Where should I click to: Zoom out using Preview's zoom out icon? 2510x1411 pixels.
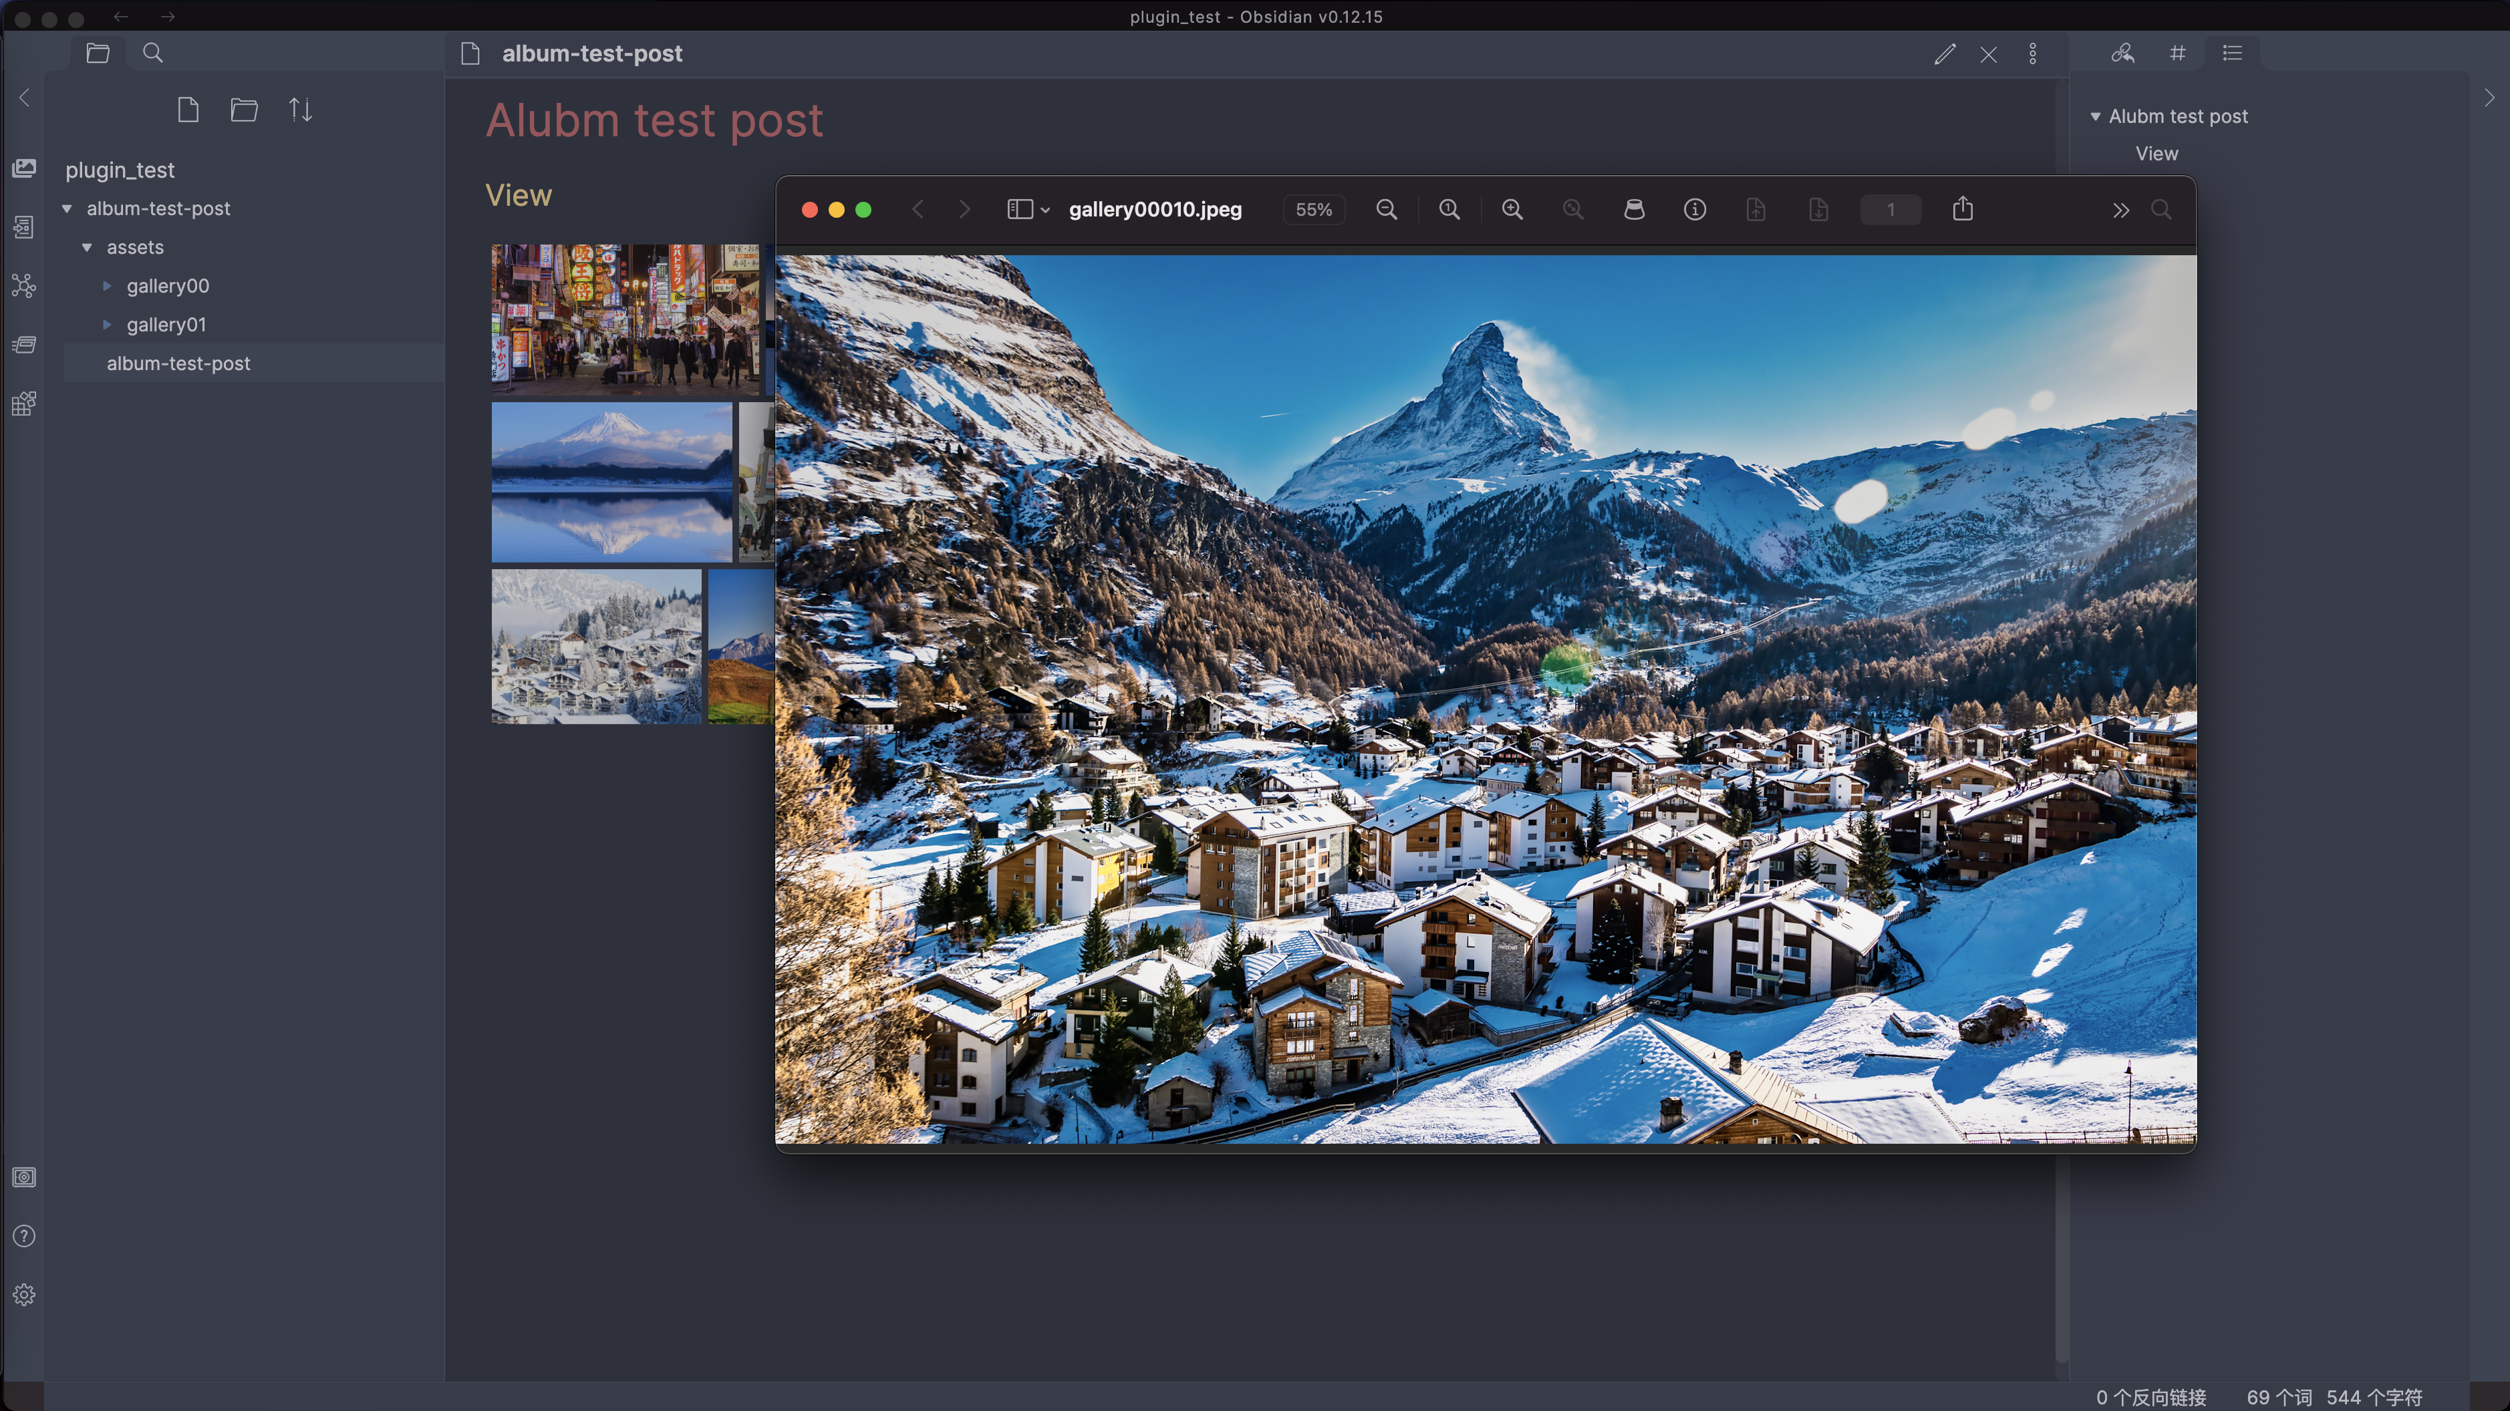point(1387,210)
